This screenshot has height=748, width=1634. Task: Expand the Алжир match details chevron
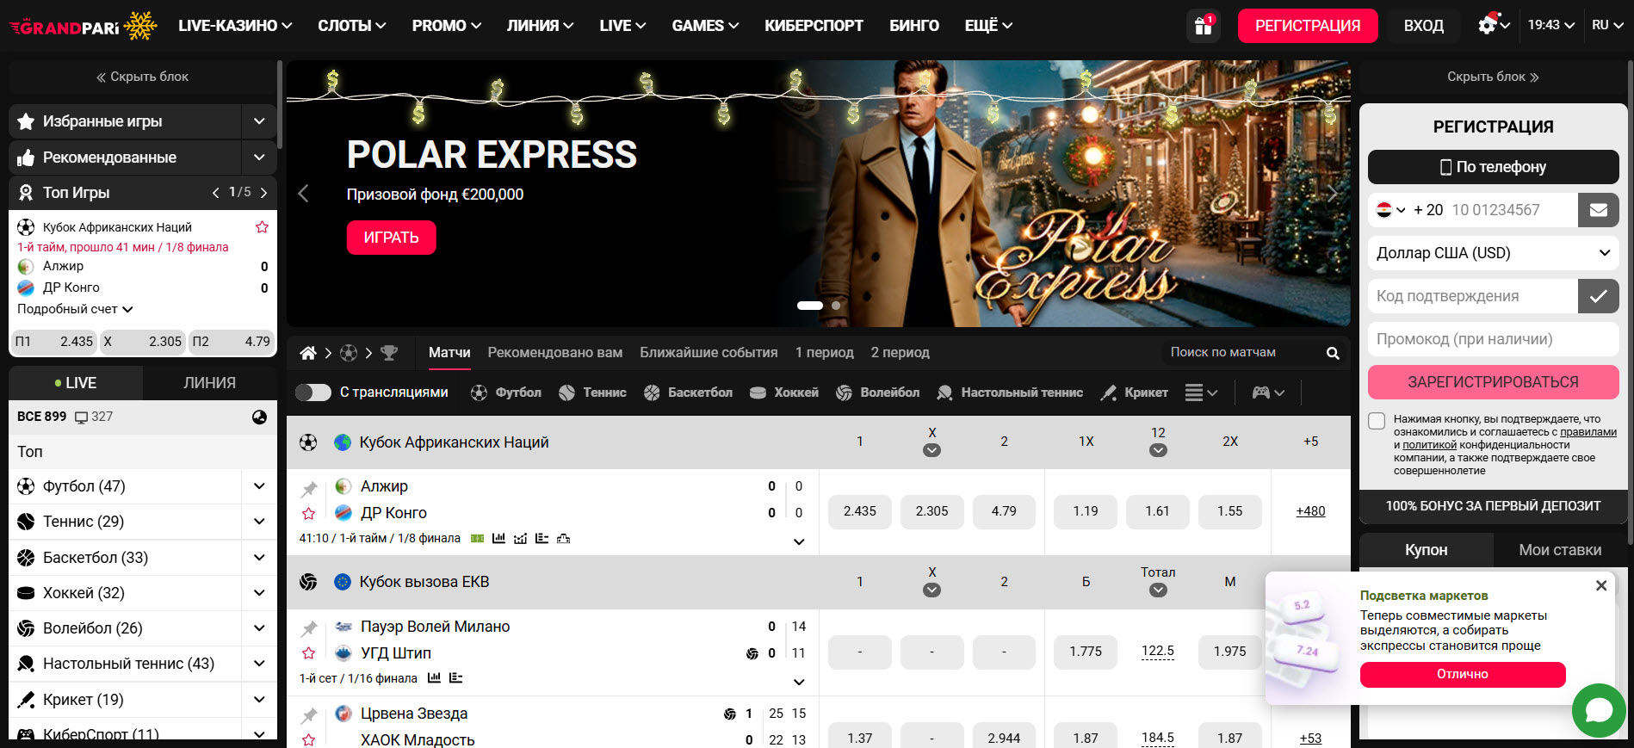[x=799, y=541]
